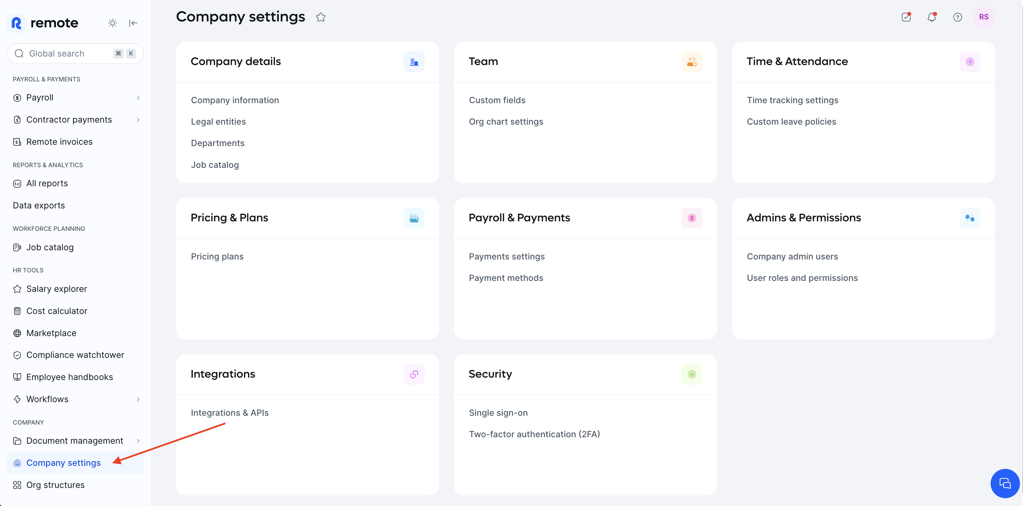The height and width of the screenshot is (506, 1023).
Task: Open the Legal entities link
Action: [218, 122]
